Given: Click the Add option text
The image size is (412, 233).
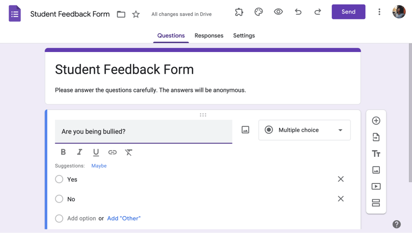Looking at the screenshot, I should [x=82, y=219].
